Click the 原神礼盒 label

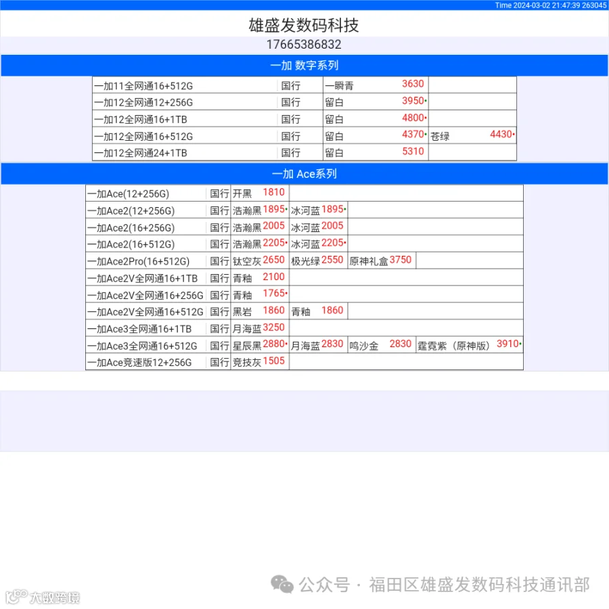pos(369,261)
